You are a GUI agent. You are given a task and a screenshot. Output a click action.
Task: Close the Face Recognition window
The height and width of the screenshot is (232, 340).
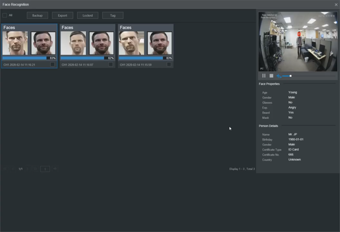(x=336, y=5)
